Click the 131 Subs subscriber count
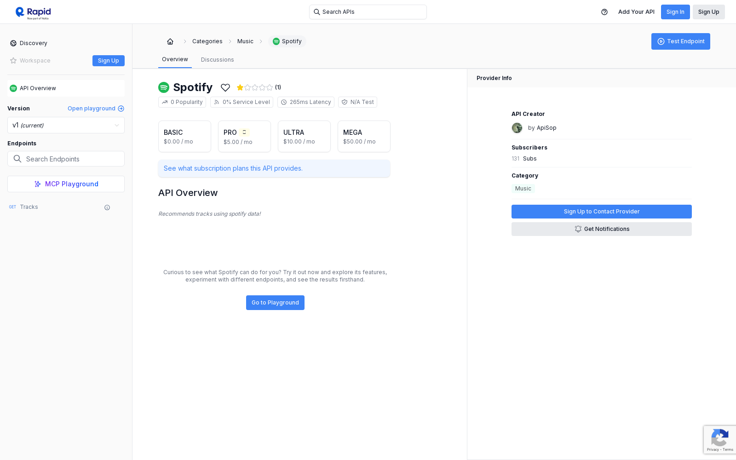This screenshot has height=460, width=736. point(524,159)
